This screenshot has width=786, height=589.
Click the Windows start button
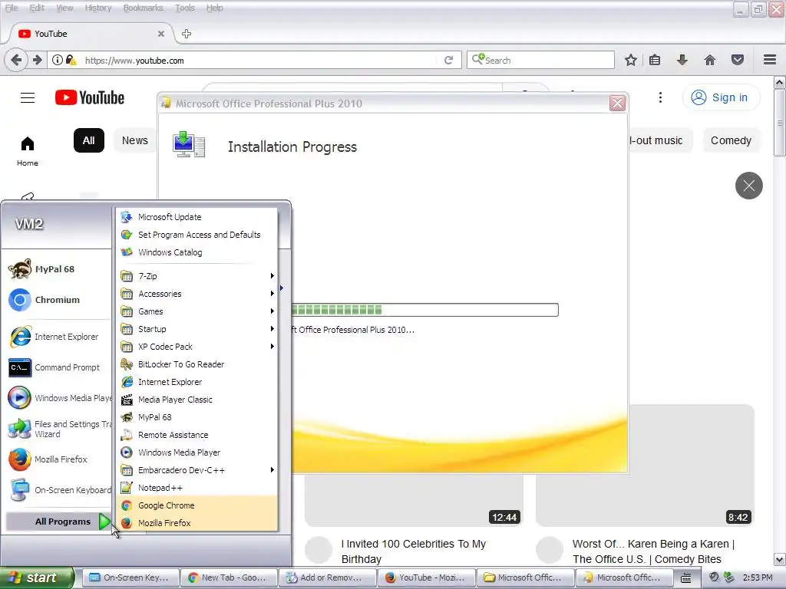click(x=37, y=577)
